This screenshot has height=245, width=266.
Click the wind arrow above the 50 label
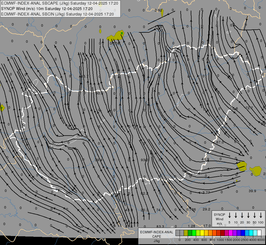point(255,215)
